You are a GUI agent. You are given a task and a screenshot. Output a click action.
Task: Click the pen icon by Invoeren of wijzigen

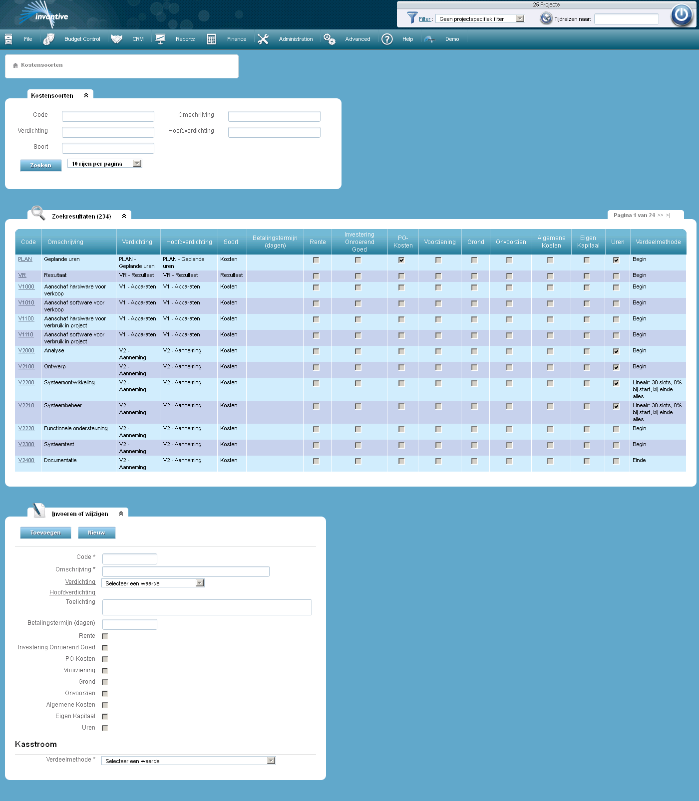[39, 510]
